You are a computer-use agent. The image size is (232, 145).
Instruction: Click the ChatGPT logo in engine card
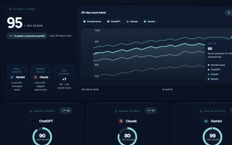click(x=34, y=121)
